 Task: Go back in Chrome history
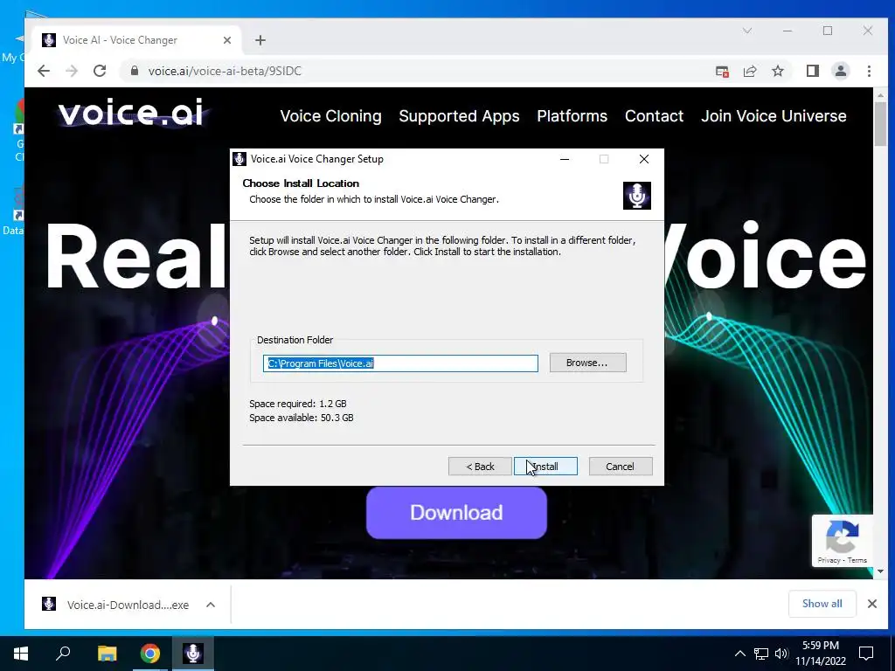[x=44, y=71]
